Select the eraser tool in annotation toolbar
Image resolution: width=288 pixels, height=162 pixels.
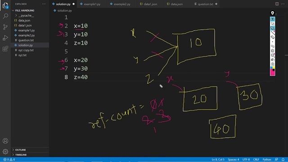[273, 37]
